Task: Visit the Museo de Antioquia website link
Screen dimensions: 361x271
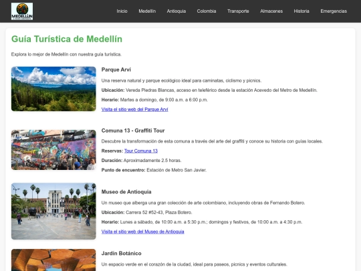Action: pos(143,232)
